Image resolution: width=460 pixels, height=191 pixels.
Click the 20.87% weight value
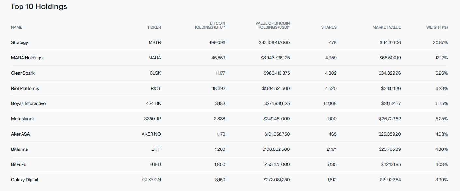click(x=441, y=42)
